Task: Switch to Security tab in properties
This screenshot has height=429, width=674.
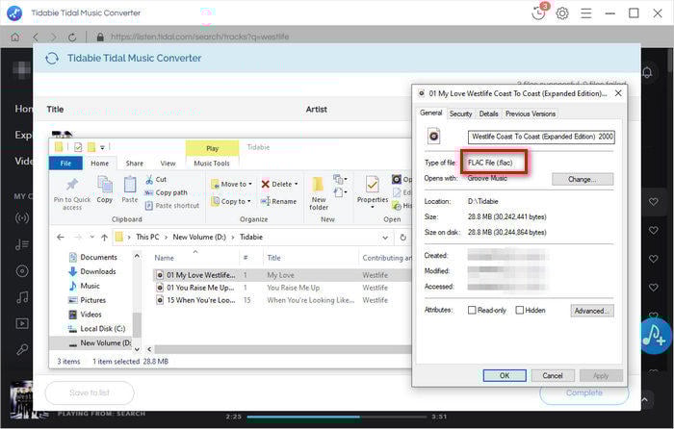Action: [460, 114]
